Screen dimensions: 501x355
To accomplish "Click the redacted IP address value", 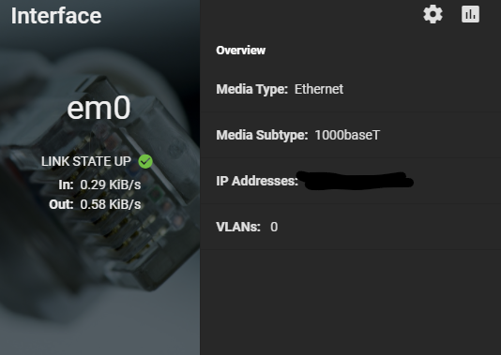I will [356, 181].
